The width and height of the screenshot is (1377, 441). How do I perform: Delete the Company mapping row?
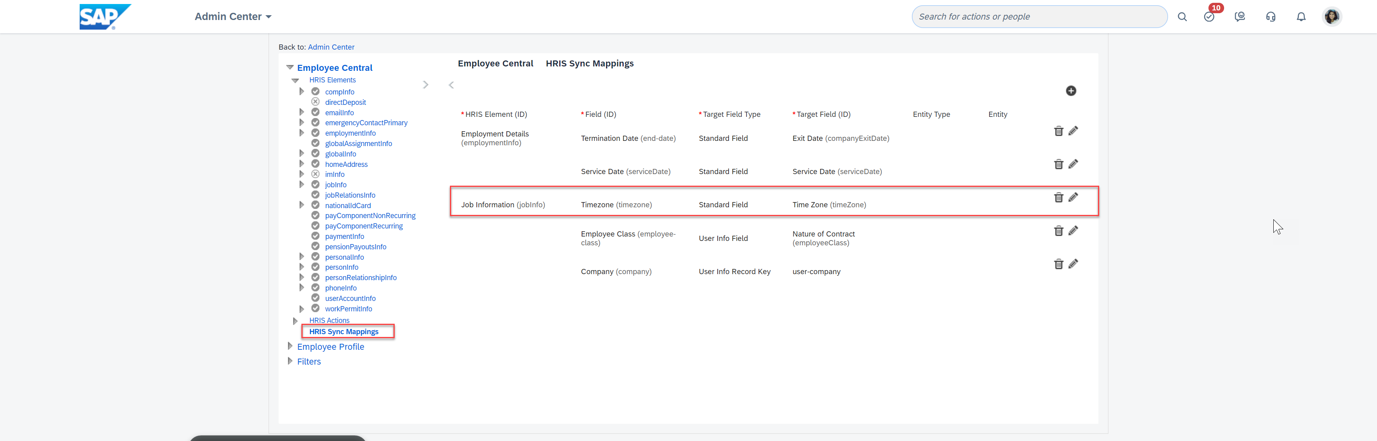pos(1058,264)
